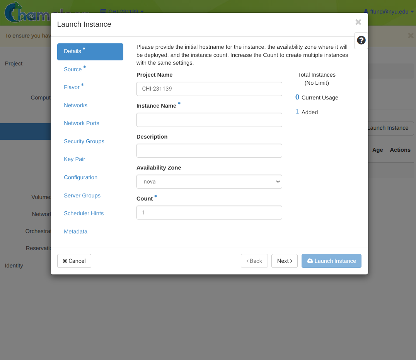Click the Cancel button

(x=74, y=261)
